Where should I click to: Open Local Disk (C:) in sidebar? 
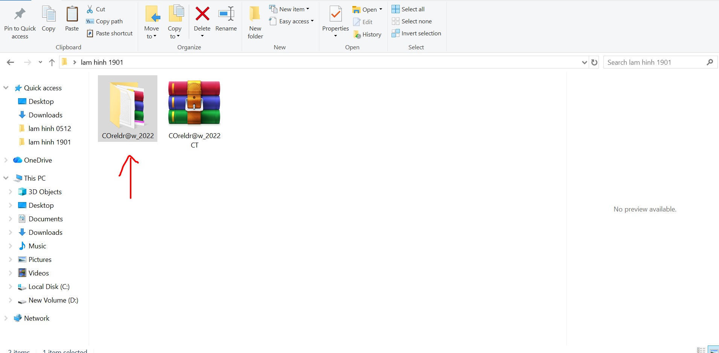(x=49, y=287)
